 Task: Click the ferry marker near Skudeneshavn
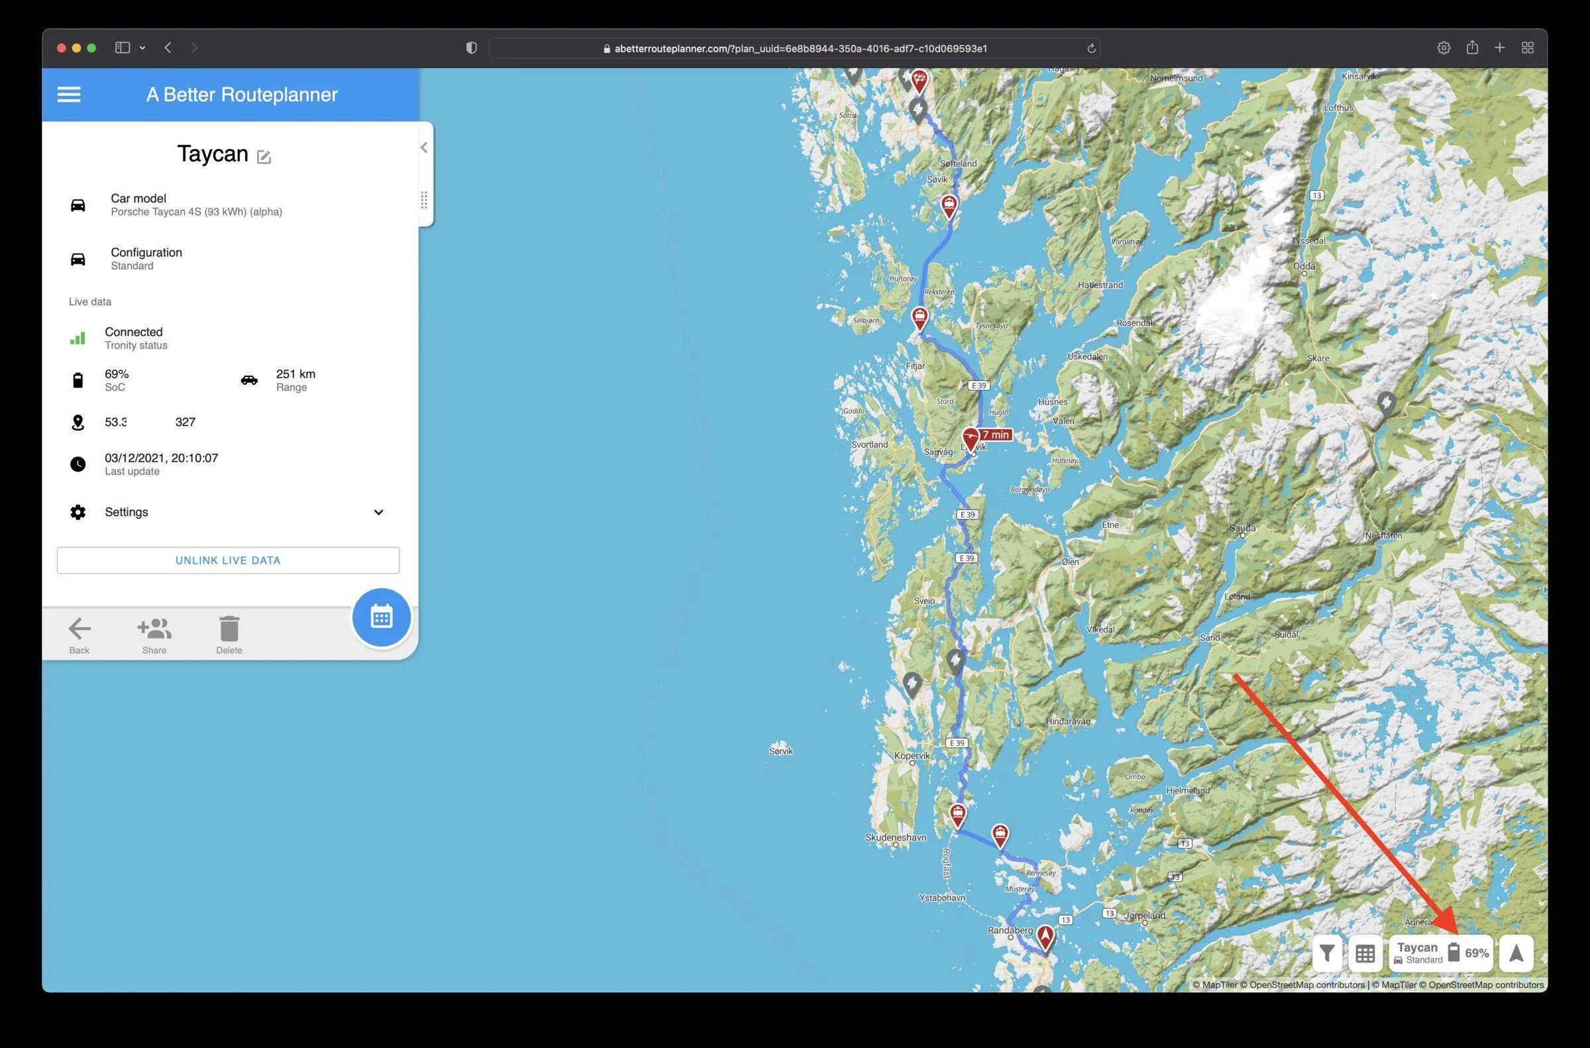(x=958, y=816)
